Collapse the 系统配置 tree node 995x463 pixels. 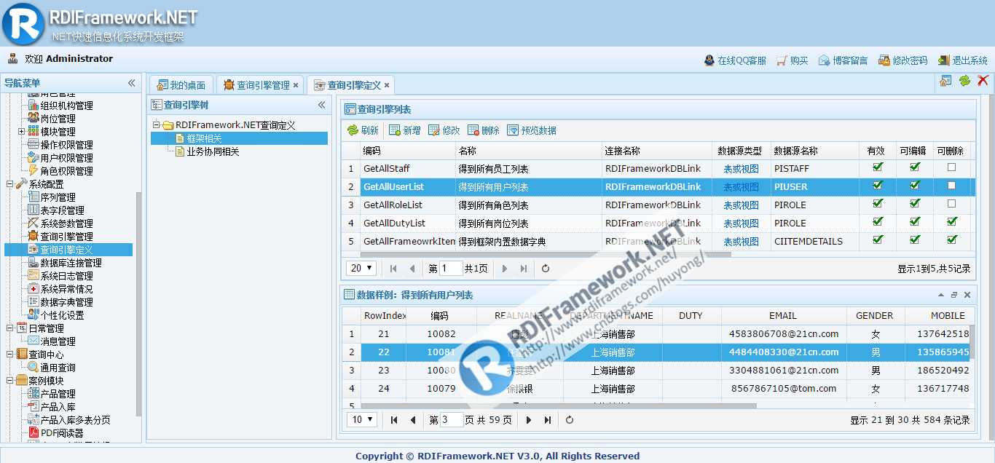click(10, 184)
